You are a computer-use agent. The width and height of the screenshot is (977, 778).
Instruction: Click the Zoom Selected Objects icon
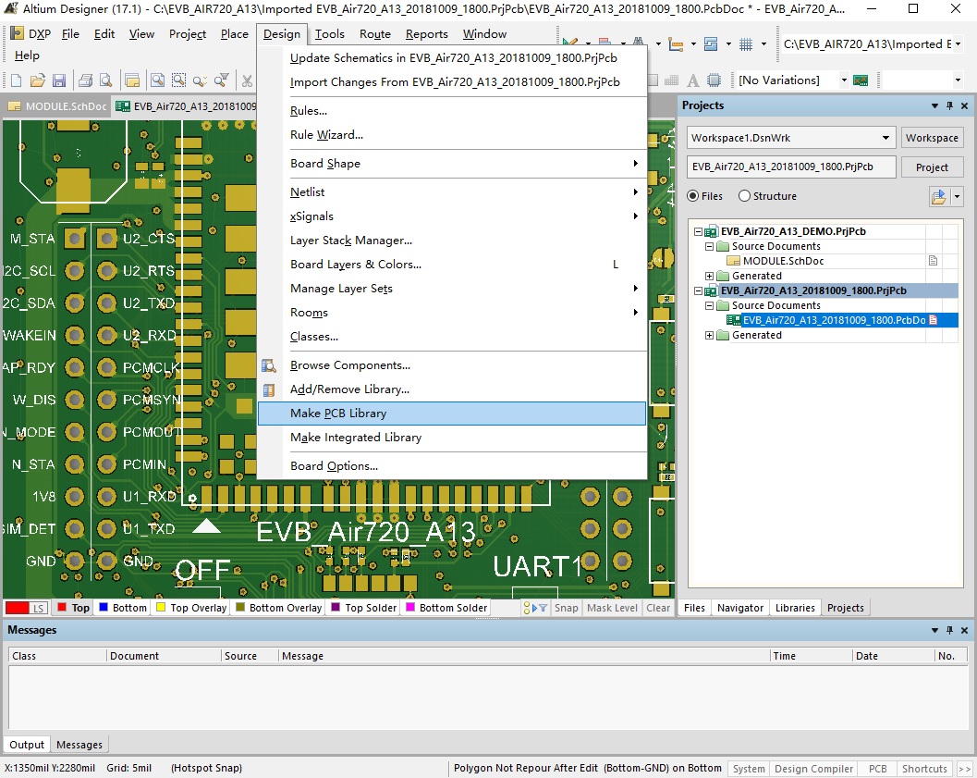point(200,80)
